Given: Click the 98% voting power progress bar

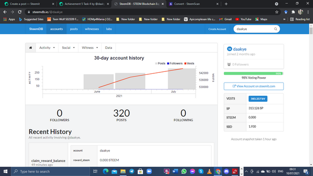Looking at the screenshot, I should pyautogui.click(x=253, y=73).
